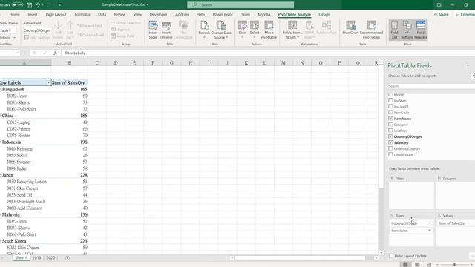Viewport: 475px width, 267px height.
Task: Check the Category field checkbox
Action: 390,125
